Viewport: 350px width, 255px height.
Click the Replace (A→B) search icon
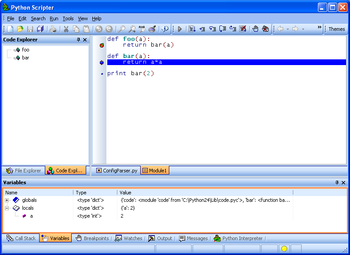pyautogui.click(x=142, y=29)
